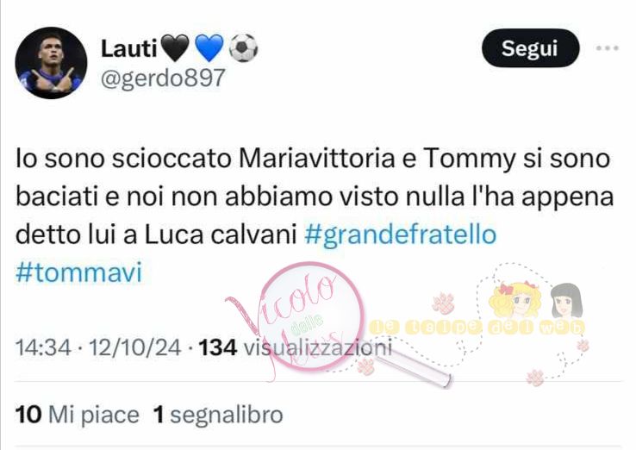
Task: Click the 12/10/24 tweet date
Action: (x=134, y=347)
